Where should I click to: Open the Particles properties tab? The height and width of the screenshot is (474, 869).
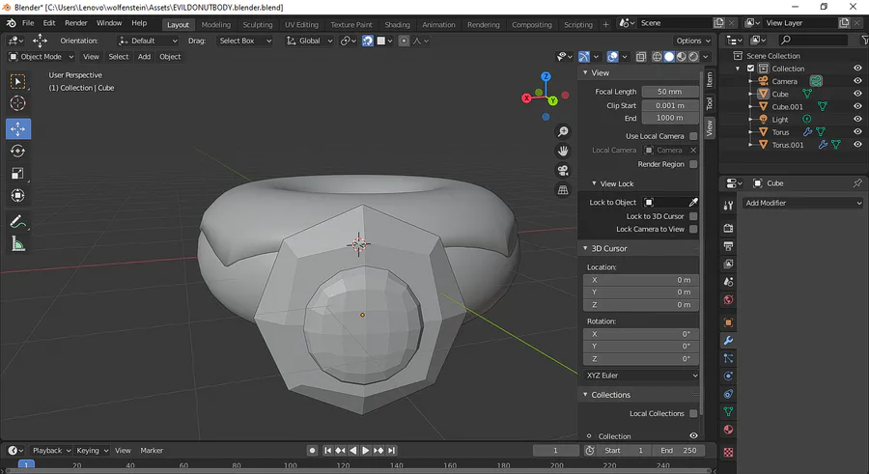(x=728, y=358)
